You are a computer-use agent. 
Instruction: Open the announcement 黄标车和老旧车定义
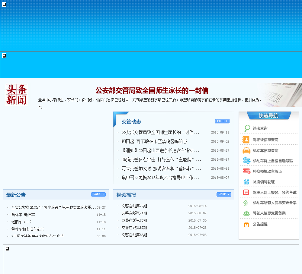[x=27, y=229]
